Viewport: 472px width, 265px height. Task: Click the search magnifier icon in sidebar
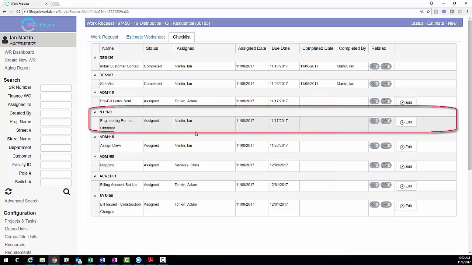[x=66, y=192]
